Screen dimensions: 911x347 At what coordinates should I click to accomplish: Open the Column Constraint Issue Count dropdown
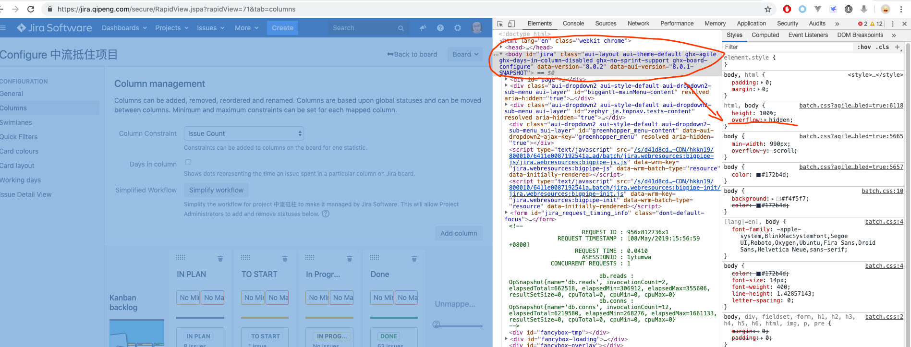244,133
